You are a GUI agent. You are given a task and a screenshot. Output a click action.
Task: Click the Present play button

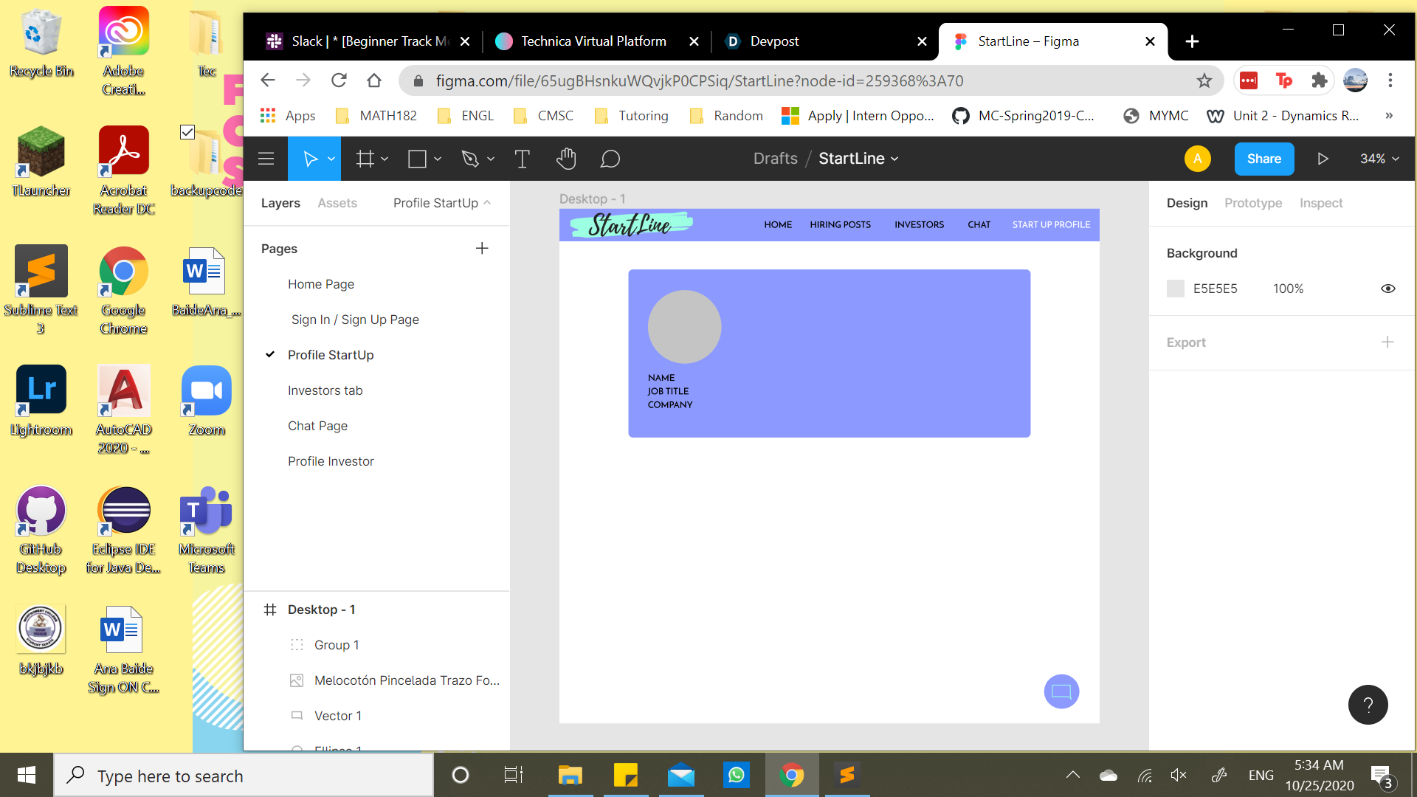[1323, 159]
